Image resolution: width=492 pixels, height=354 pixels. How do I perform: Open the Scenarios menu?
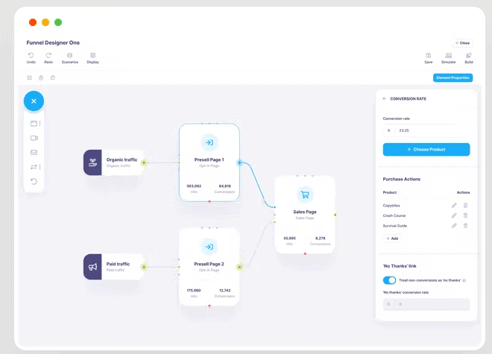(x=69, y=55)
